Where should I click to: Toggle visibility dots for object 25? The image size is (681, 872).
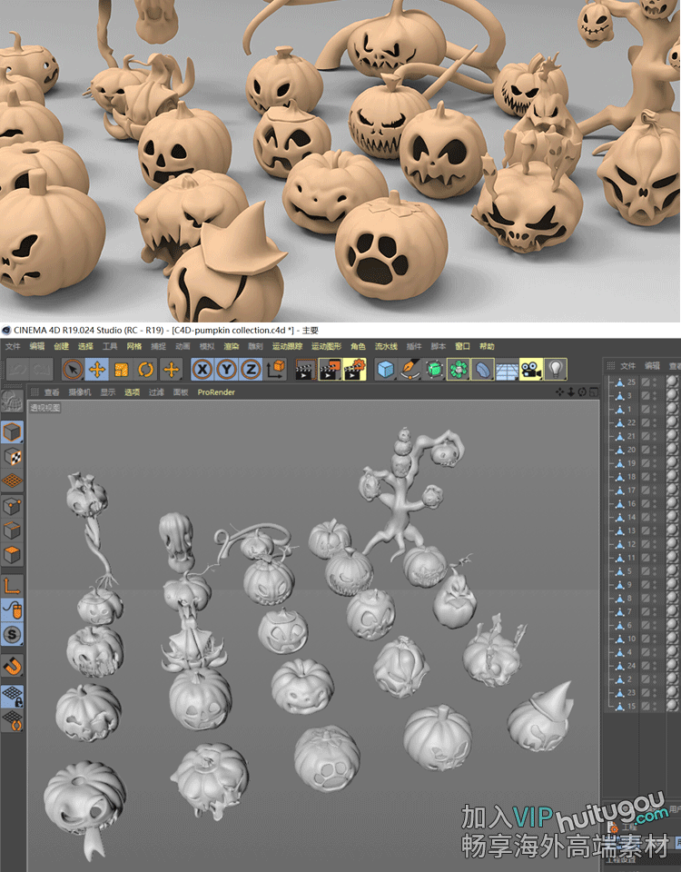[656, 382]
